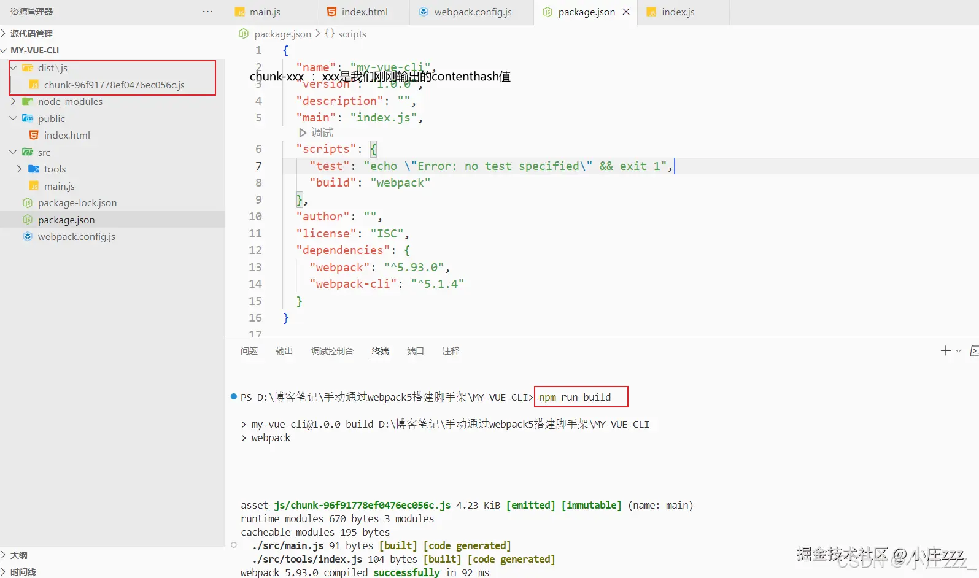Switch to the 问题 panel tab

pyautogui.click(x=249, y=351)
